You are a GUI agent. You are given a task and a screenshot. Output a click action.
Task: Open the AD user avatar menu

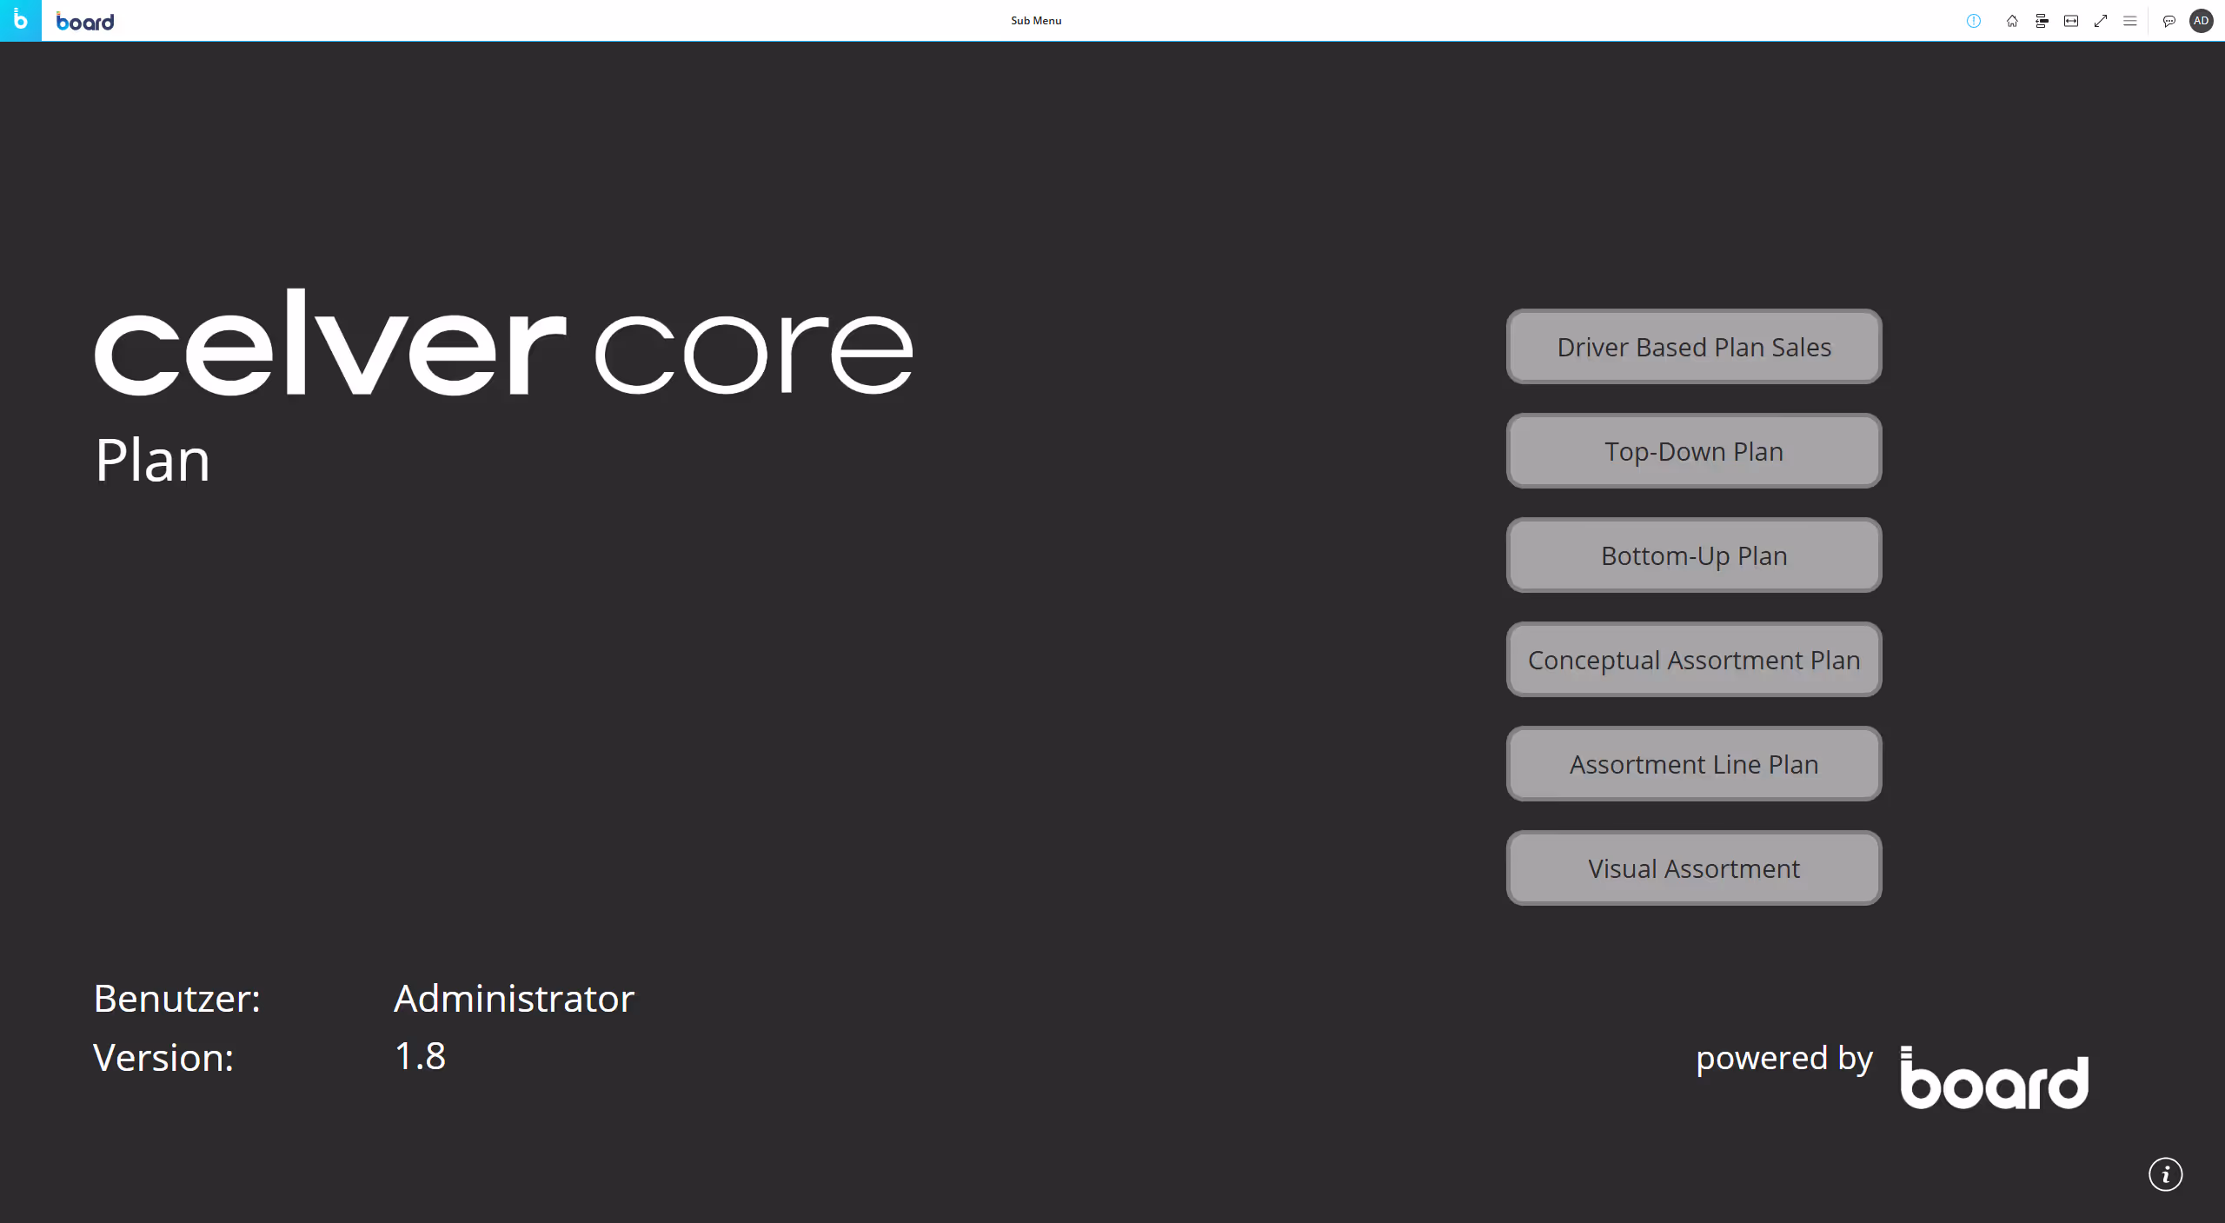click(2202, 21)
